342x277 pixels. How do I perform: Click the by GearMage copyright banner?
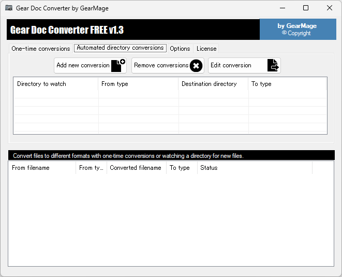(x=296, y=30)
